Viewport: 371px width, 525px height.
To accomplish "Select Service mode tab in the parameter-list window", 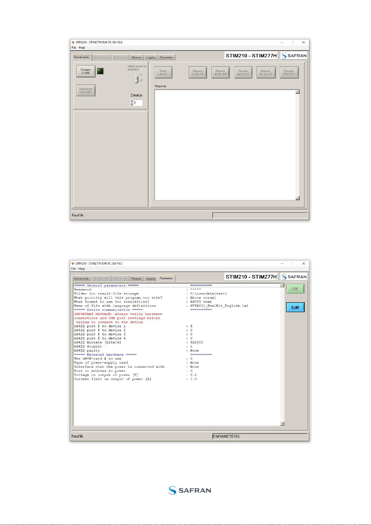I will click(x=101, y=279).
